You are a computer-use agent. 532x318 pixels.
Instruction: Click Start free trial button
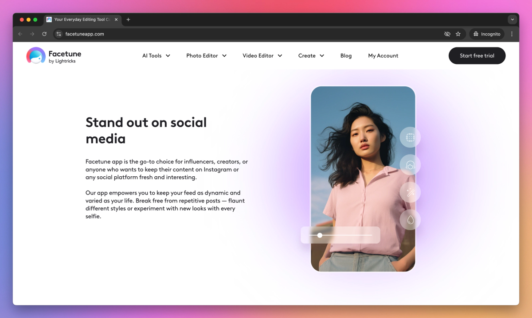coord(477,56)
